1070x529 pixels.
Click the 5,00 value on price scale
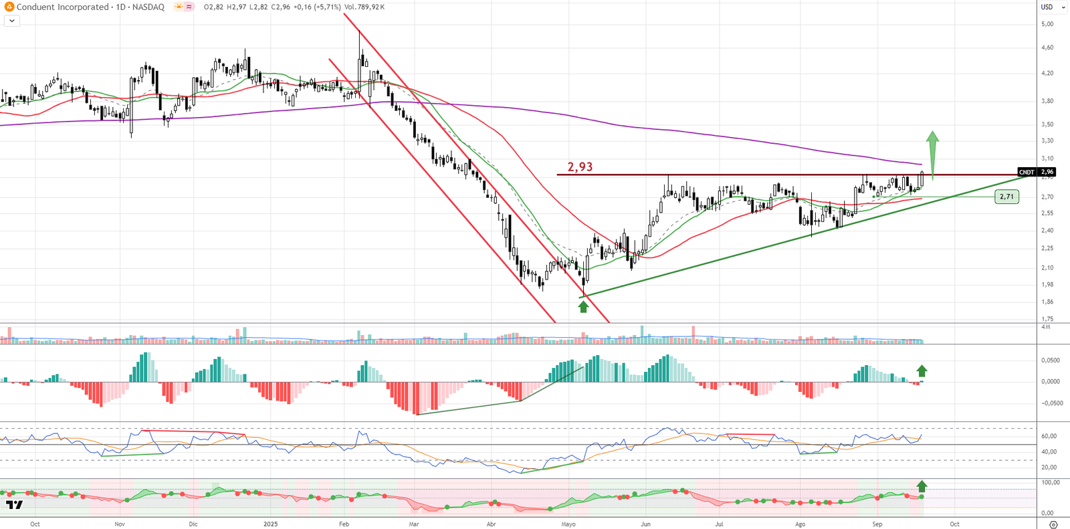(x=1047, y=24)
